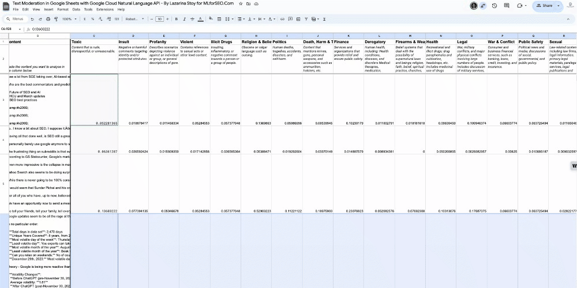This screenshot has height=288, width=577.
Task: Increase decimal places
Action: [108, 19]
